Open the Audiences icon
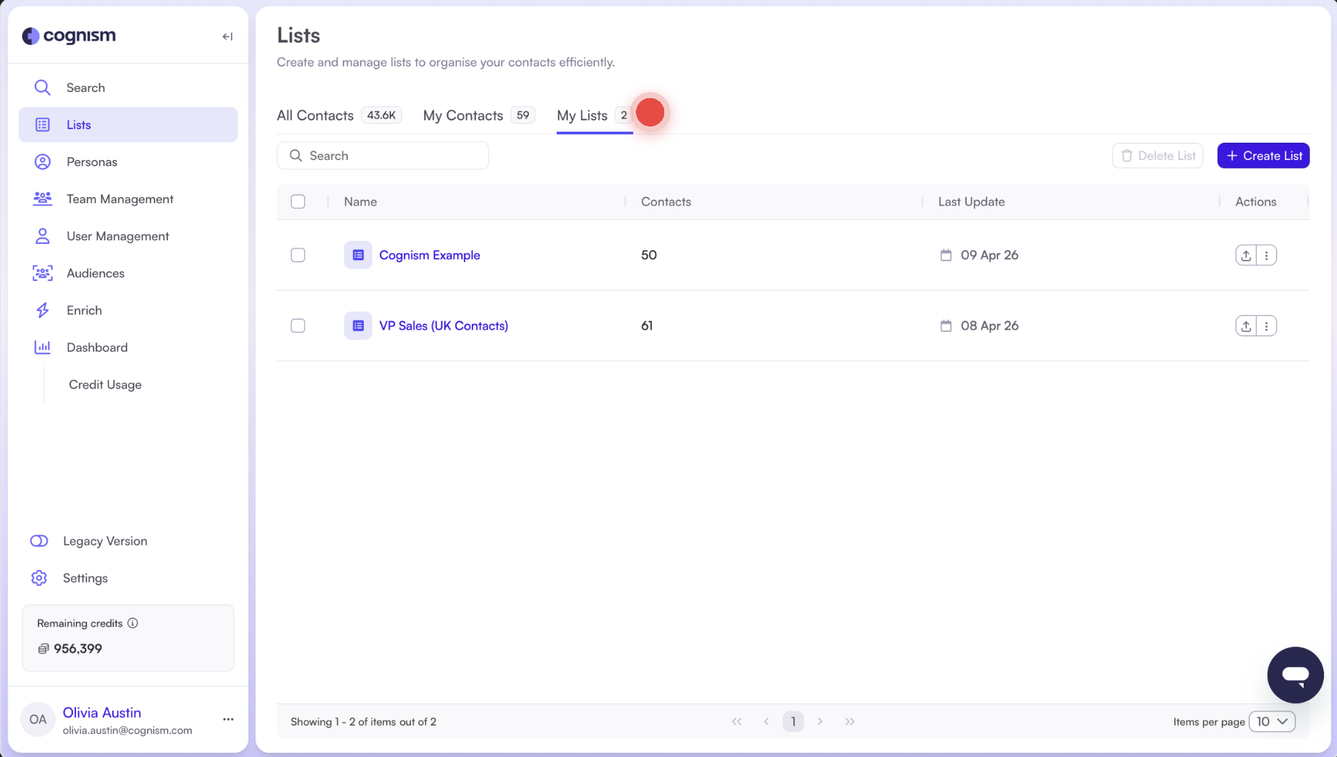This screenshot has width=1337, height=757. coord(42,273)
